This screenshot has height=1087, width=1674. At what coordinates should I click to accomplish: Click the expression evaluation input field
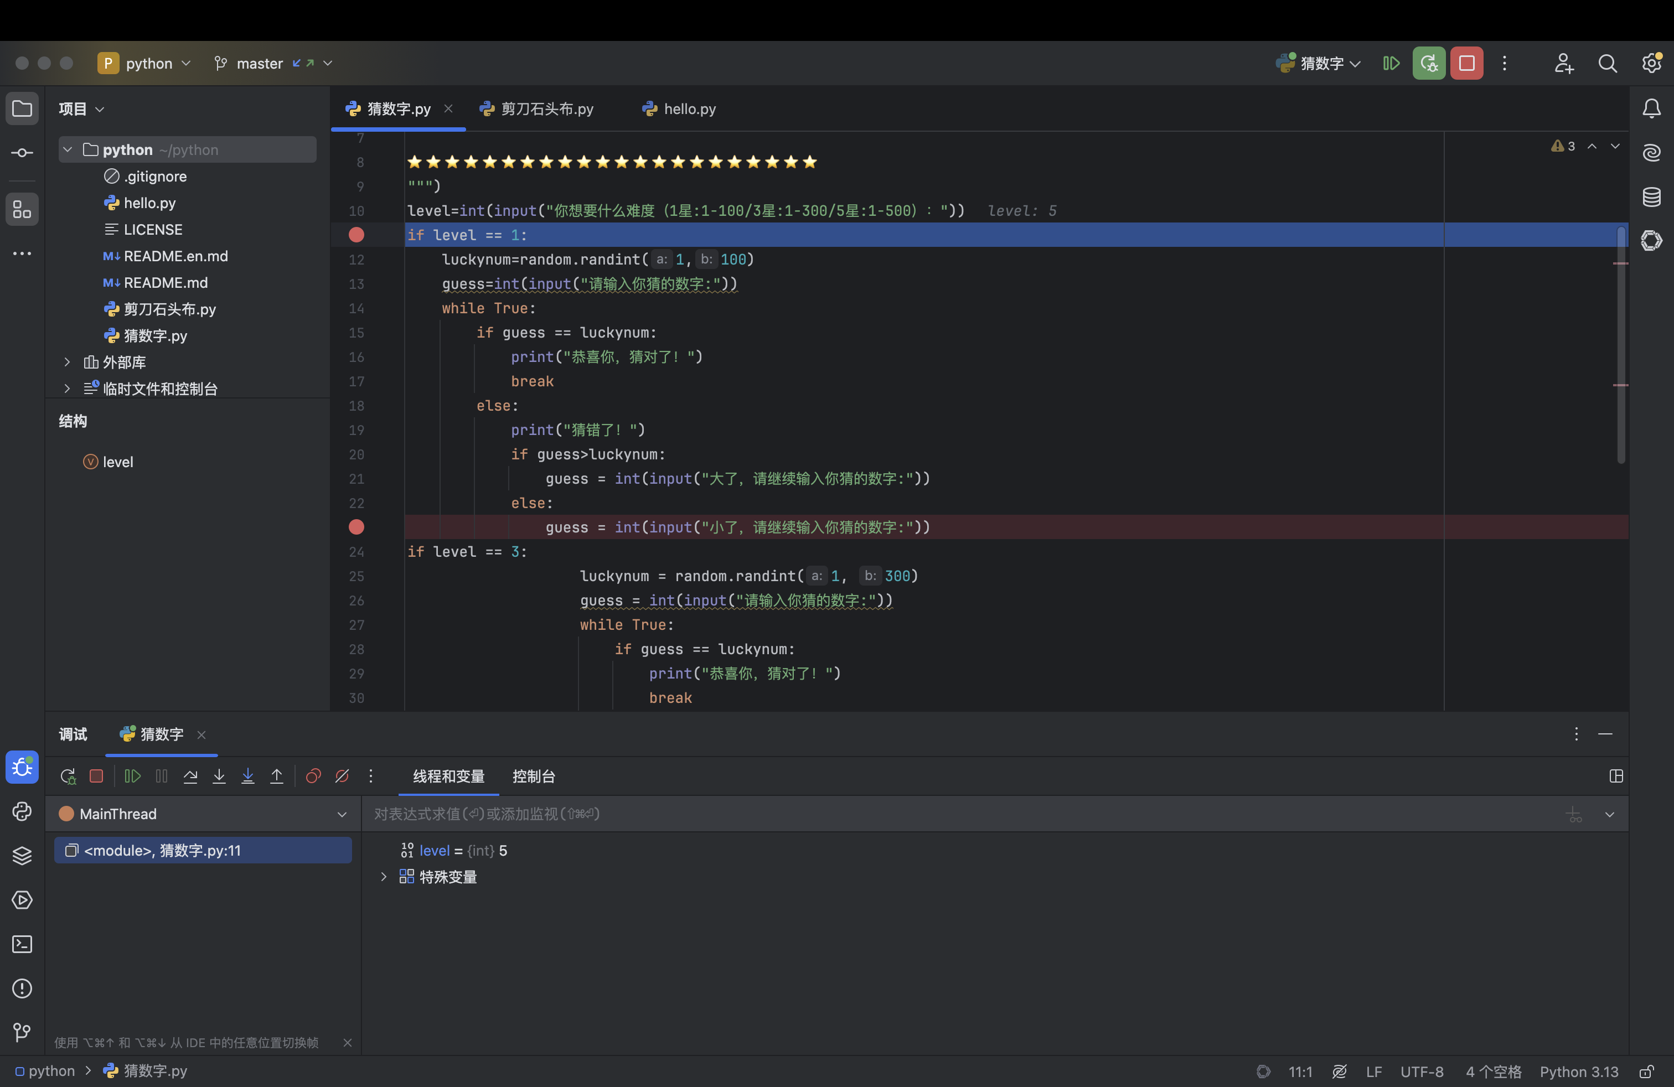point(914,814)
